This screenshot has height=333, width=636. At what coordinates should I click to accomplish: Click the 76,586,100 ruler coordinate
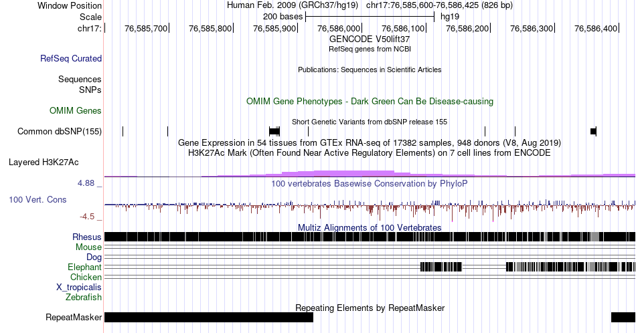403,28
